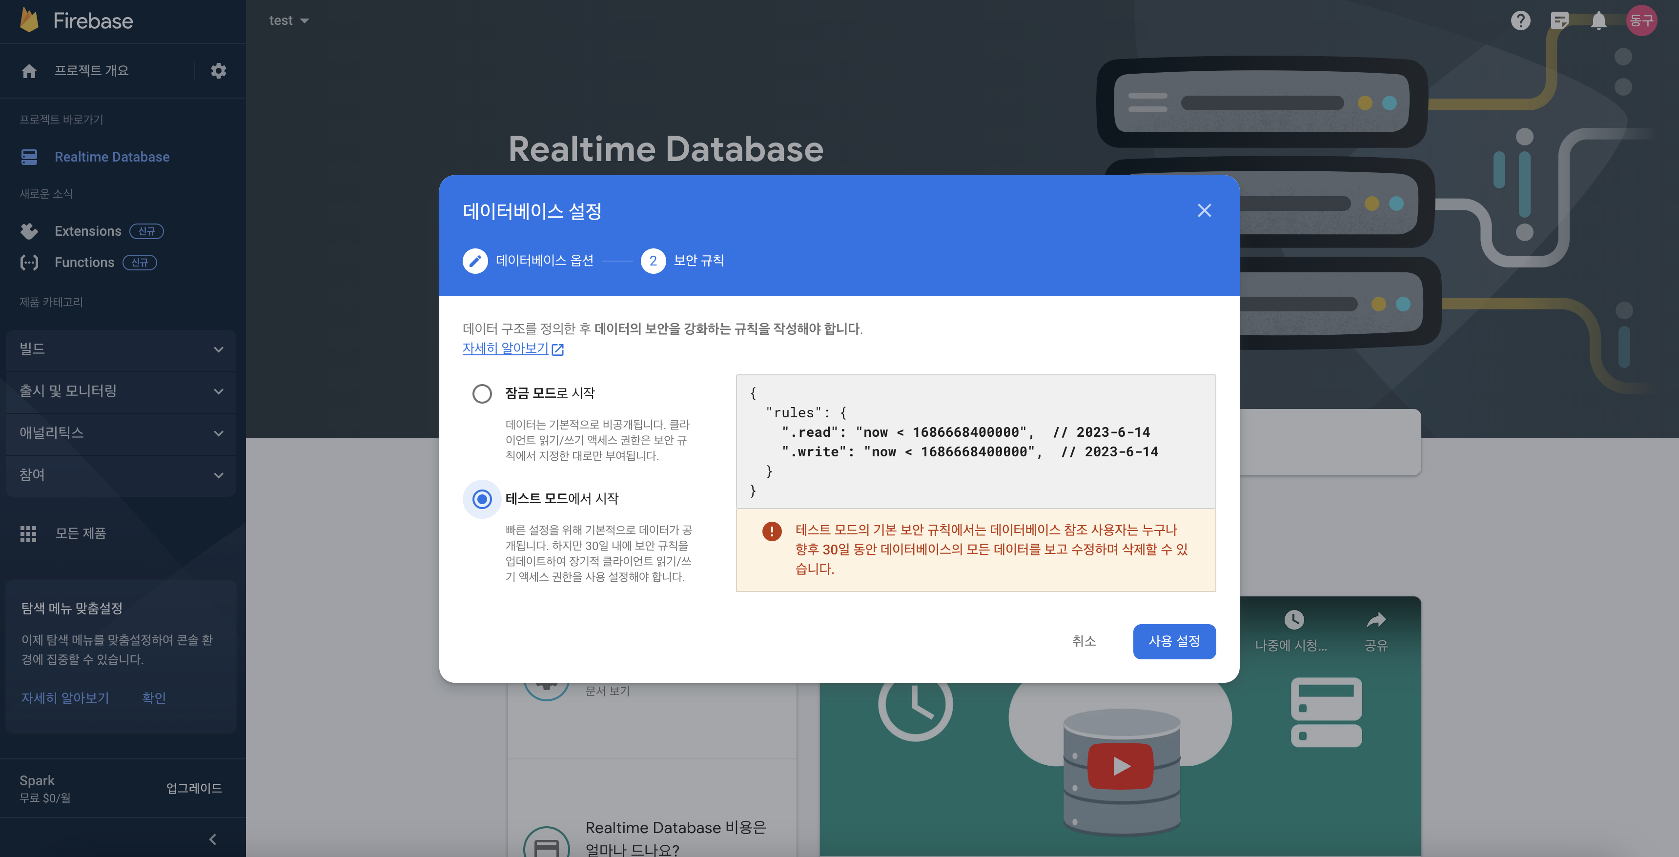
Task: Open the test project dropdown
Action: pyautogui.click(x=289, y=21)
